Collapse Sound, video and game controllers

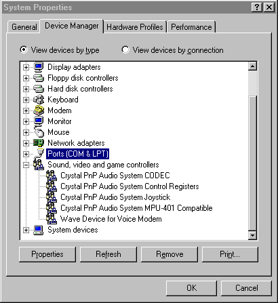point(26,165)
